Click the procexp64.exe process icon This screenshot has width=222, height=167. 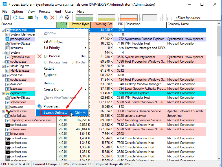7,39
